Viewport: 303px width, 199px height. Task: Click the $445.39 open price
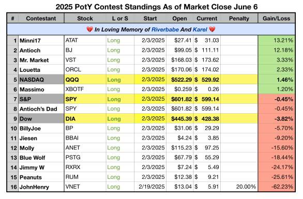(x=181, y=119)
